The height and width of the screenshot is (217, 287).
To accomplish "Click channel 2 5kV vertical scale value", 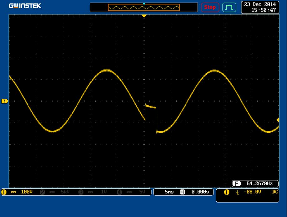I will tap(65, 192).
